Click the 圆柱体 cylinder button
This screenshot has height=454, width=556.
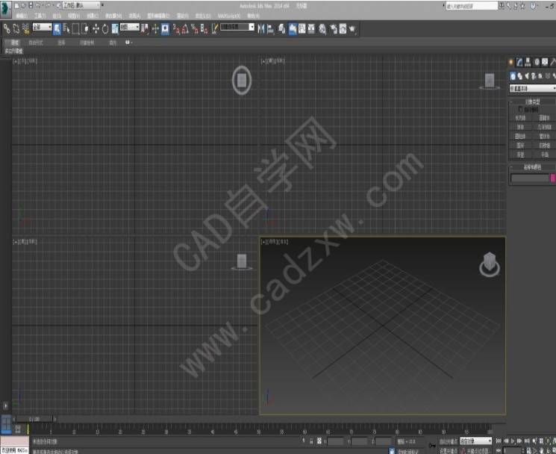(520, 136)
